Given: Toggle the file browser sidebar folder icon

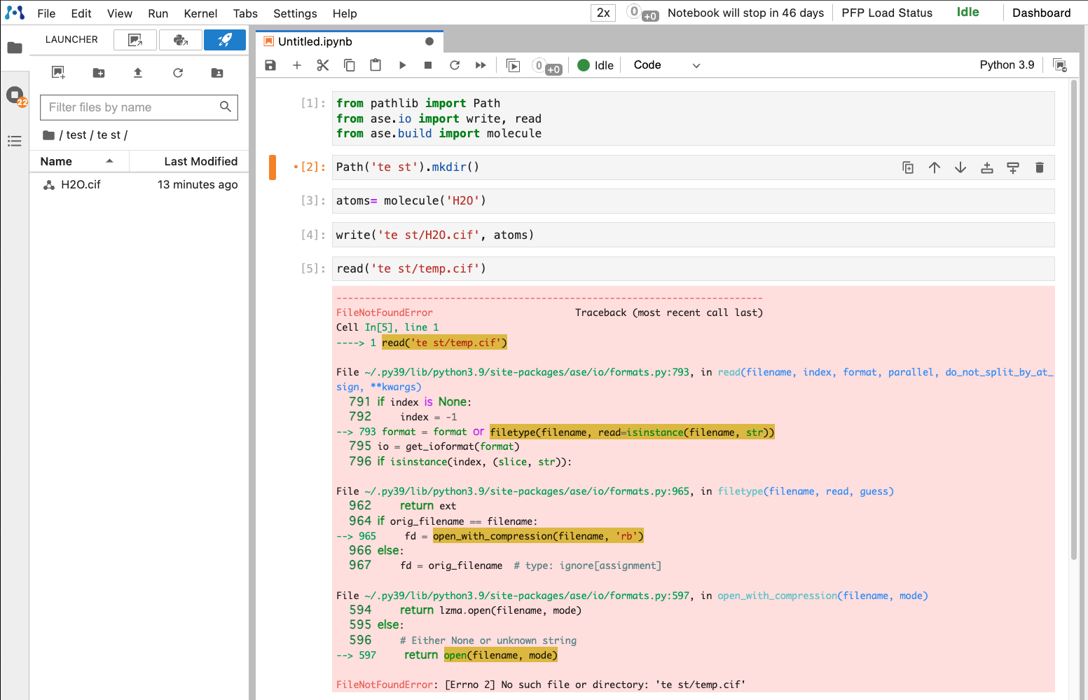Looking at the screenshot, I should click(x=15, y=48).
